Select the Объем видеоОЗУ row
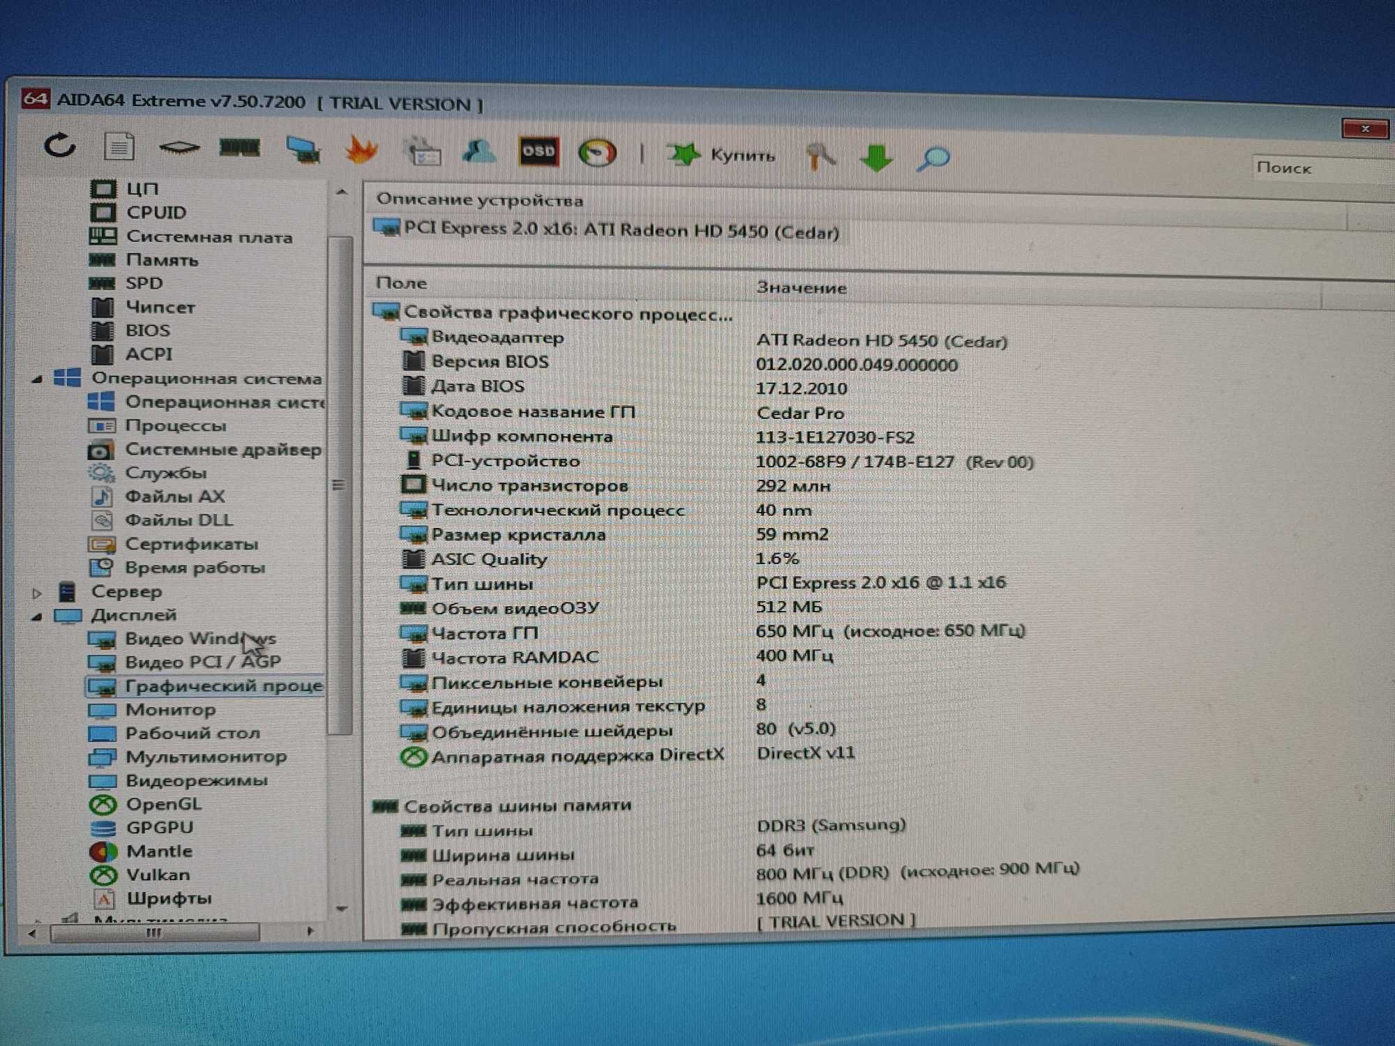This screenshot has height=1046, width=1395. tap(612, 608)
